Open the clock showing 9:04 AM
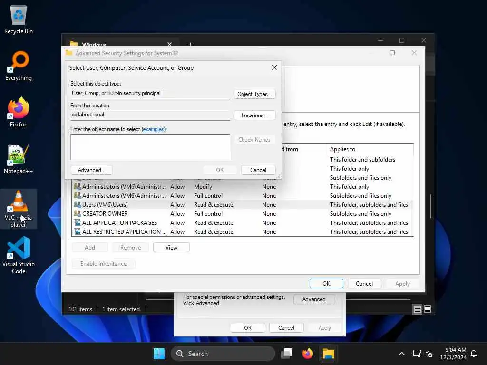487x365 pixels. (453, 354)
